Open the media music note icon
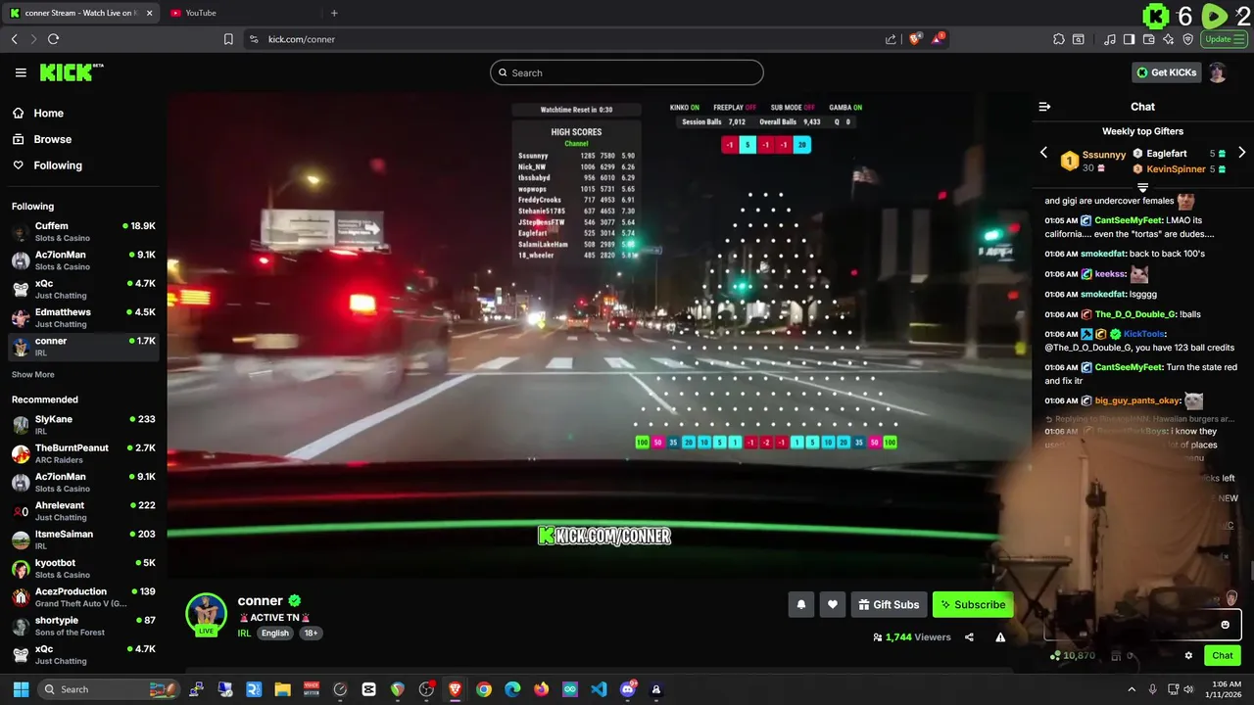 (x=1110, y=39)
